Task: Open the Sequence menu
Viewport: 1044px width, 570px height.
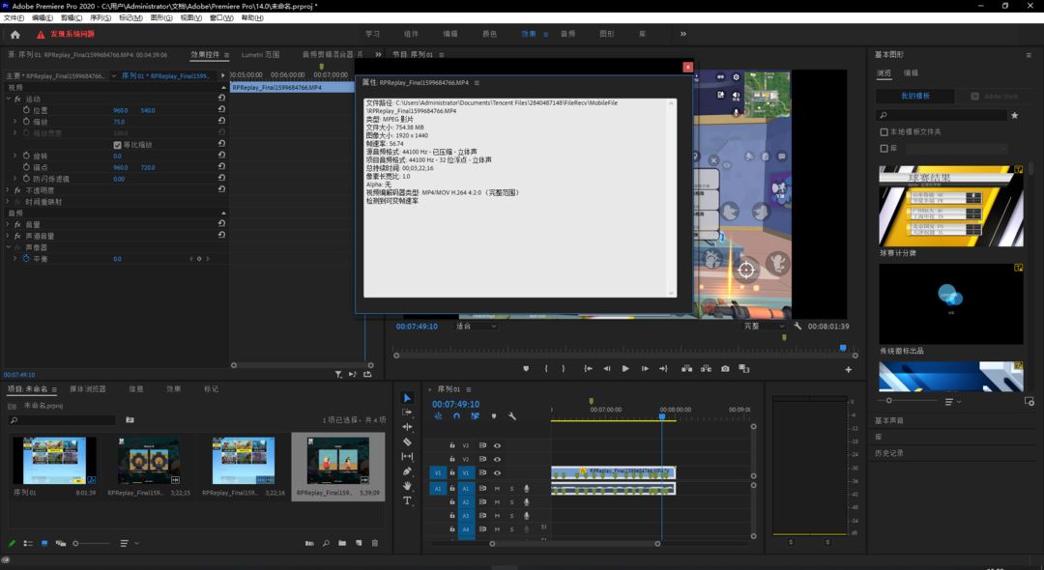Action: point(101,18)
